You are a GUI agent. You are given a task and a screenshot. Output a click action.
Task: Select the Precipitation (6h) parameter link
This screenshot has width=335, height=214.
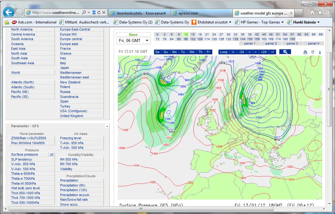[73, 185]
